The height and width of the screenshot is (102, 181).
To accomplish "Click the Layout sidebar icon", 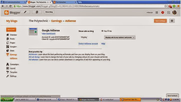I will (7, 68).
